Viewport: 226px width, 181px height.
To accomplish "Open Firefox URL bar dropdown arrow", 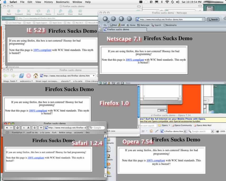I will (94, 76).
